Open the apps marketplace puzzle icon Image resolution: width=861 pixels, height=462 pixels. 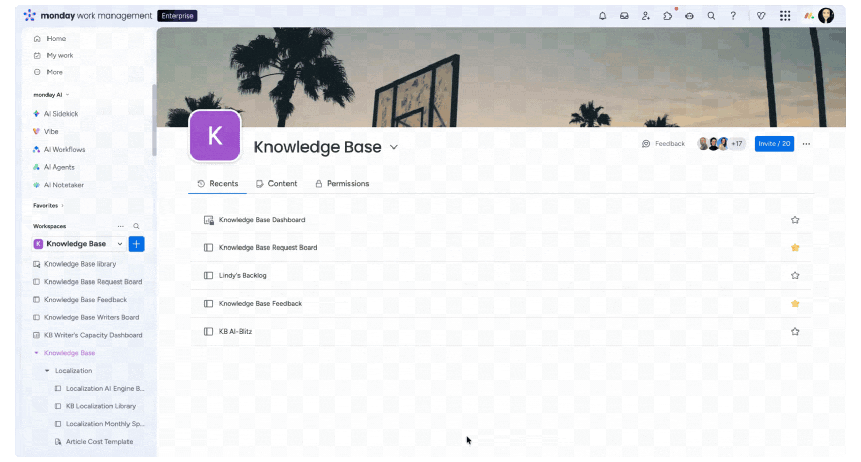point(667,16)
